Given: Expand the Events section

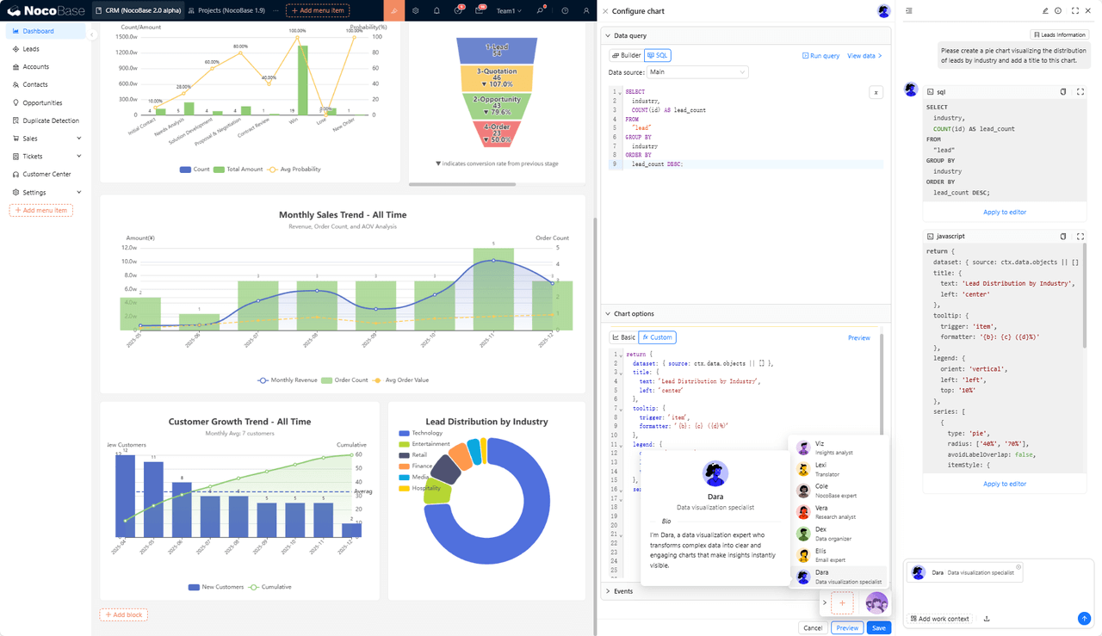Looking at the screenshot, I should pos(609,591).
